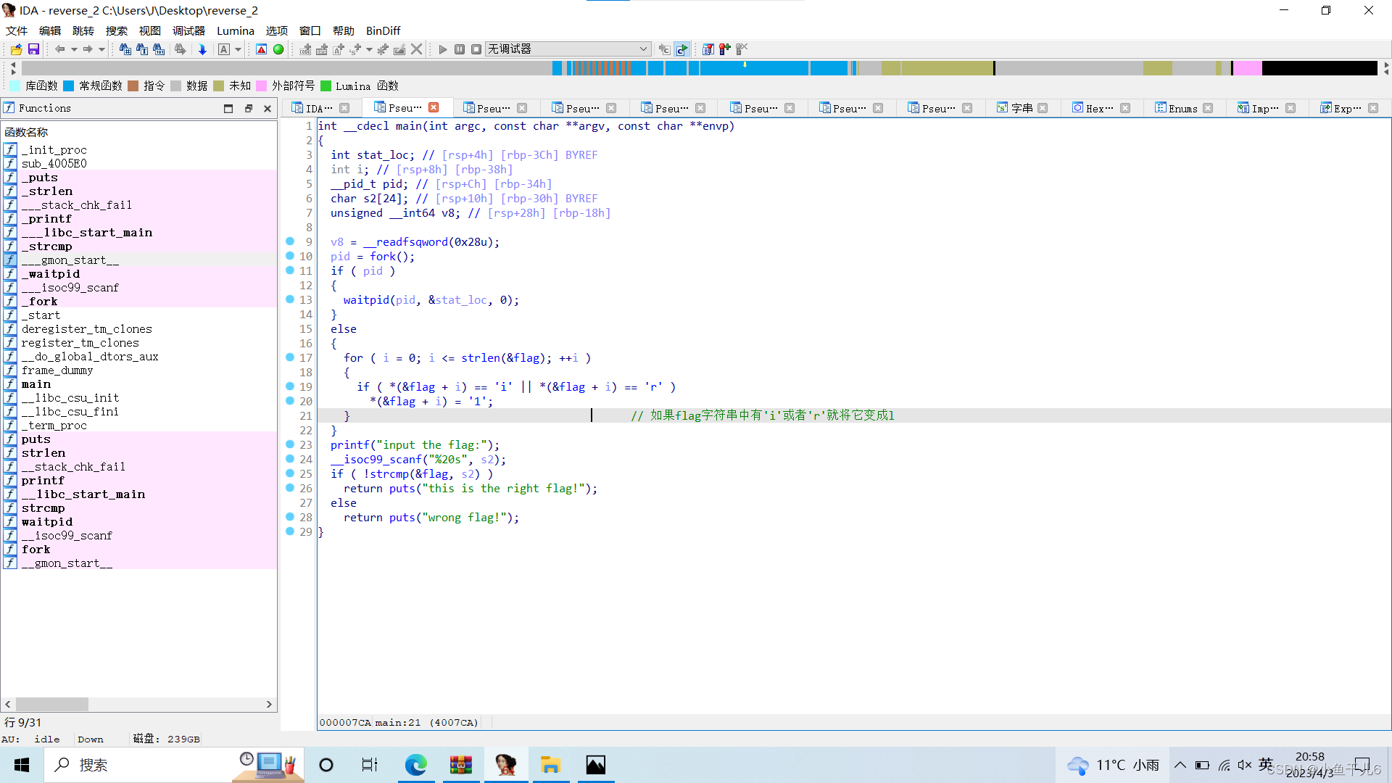Image resolution: width=1392 pixels, height=783 pixels.
Task: Switch to the Enums tab
Action: [1182, 108]
